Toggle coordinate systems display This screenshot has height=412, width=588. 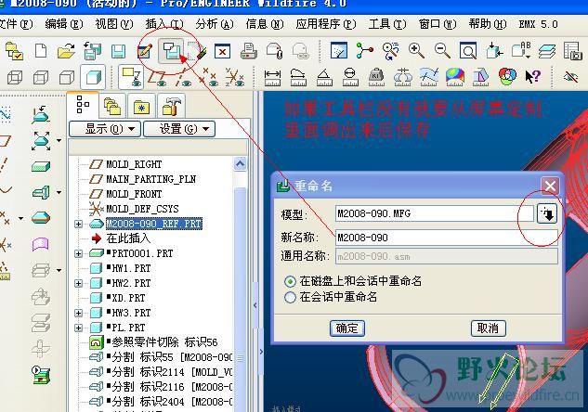[235, 77]
